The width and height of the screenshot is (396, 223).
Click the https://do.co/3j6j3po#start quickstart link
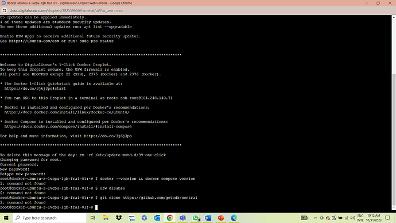point(35,89)
